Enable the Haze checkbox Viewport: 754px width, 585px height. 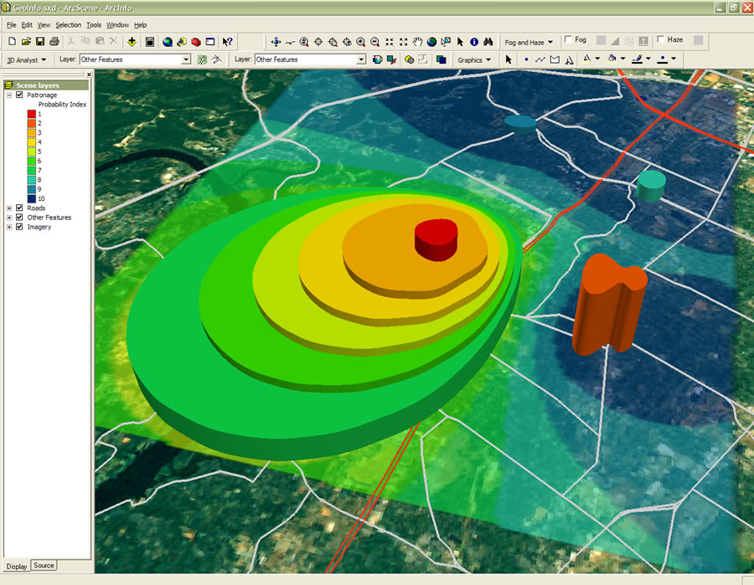661,39
